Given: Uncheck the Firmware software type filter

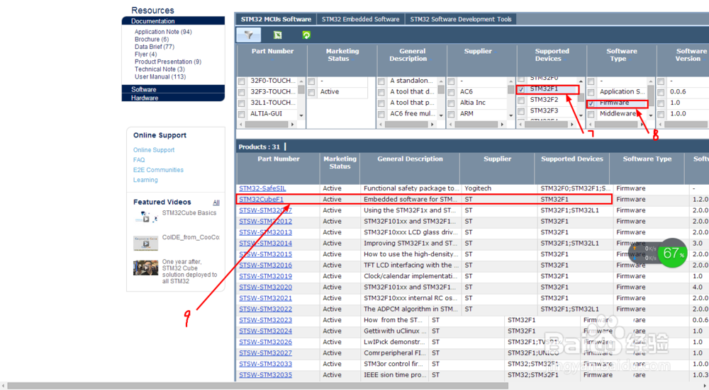Looking at the screenshot, I should (x=591, y=103).
